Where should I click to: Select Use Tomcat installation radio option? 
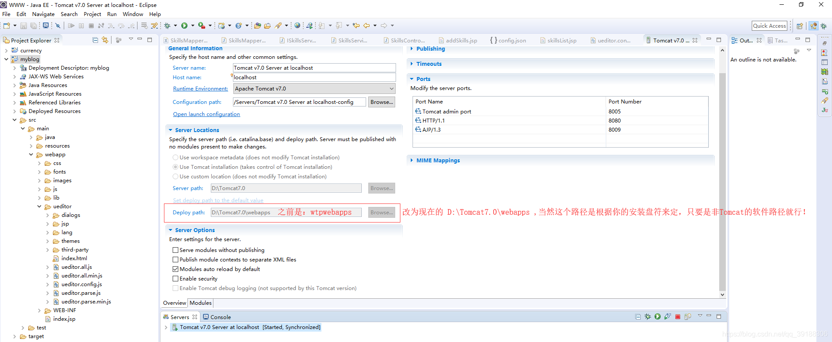pyautogui.click(x=175, y=167)
